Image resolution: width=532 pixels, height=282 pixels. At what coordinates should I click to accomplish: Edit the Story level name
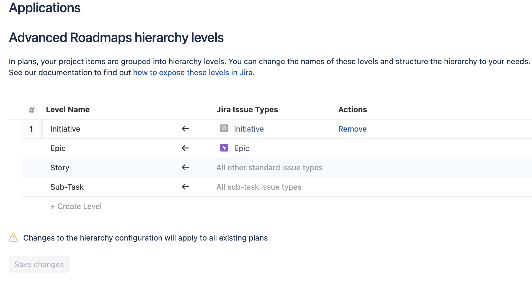pos(60,168)
